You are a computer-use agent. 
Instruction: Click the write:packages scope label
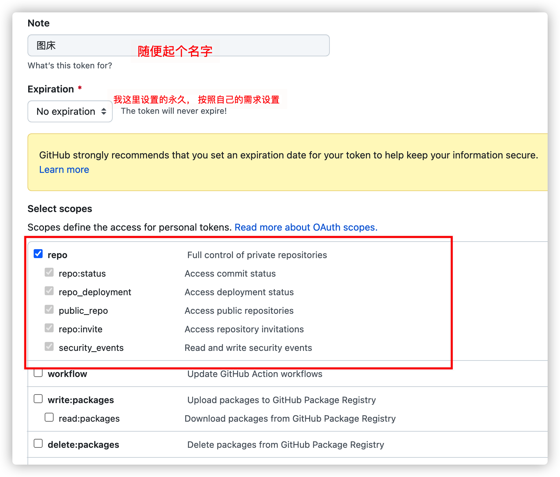click(x=81, y=400)
